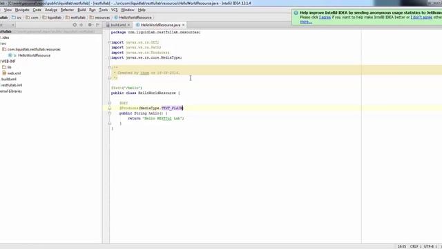Select the src folder in project tree
This screenshot has width=442, height=249.
pos(3,44)
